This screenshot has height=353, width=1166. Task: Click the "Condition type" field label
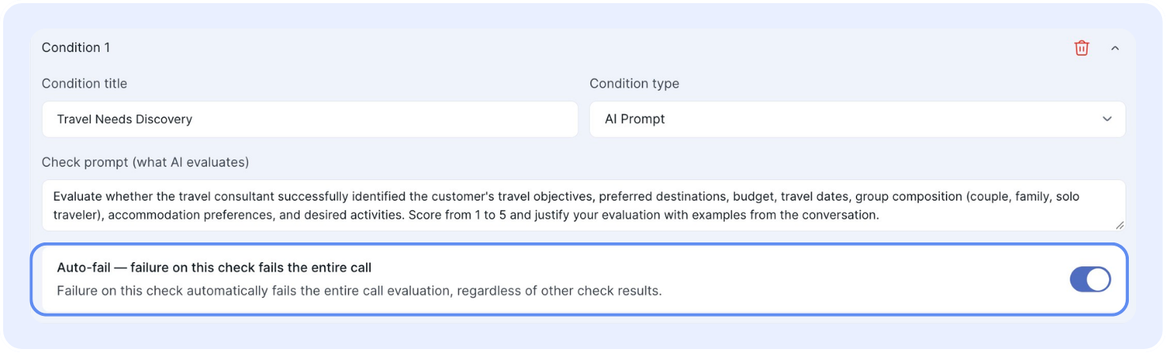pyautogui.click(x=634, y=83)
